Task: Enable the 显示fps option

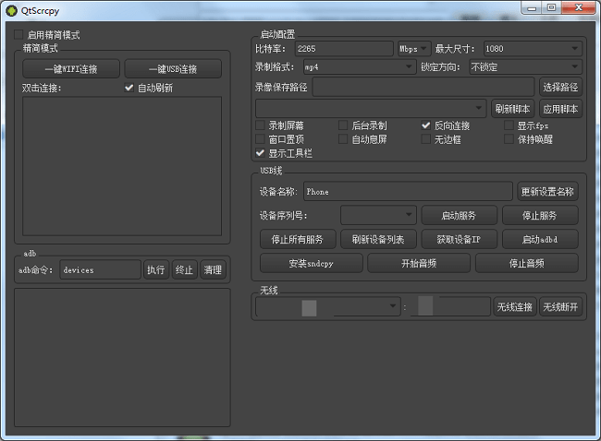Action: pyautogui.click(x=509, y=125)
